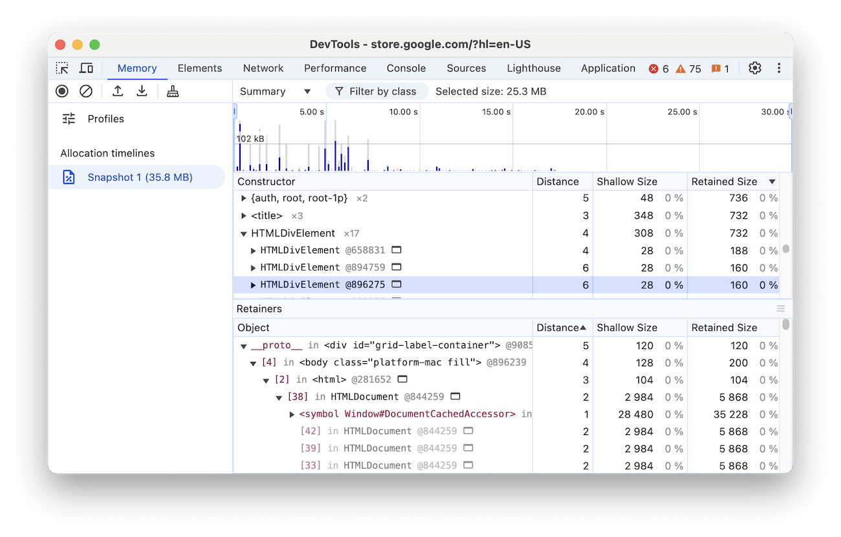The image size is (841, 537).
Task: Click the clear all profiles icon
Action: pyautogui.click(x=86, y=90)
